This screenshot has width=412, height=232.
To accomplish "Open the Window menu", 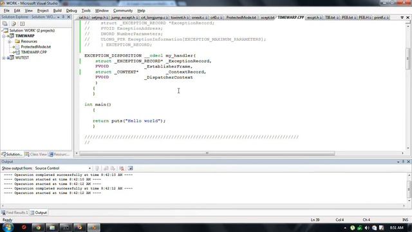I will point(102,10).
